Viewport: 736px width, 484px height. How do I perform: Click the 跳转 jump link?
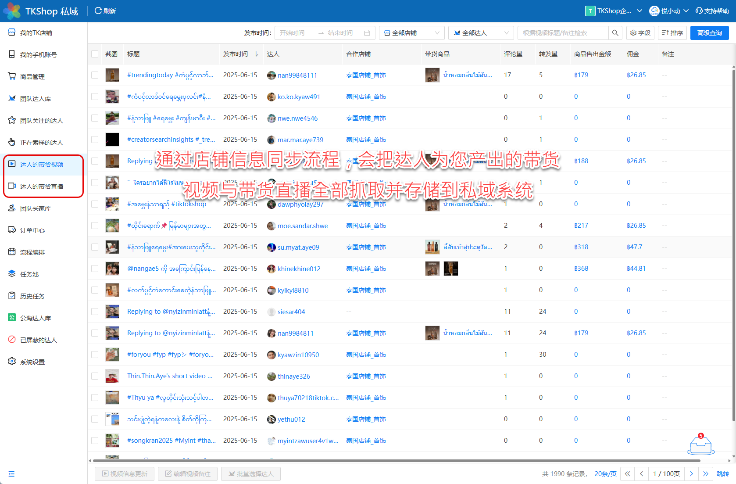(723, 474)
